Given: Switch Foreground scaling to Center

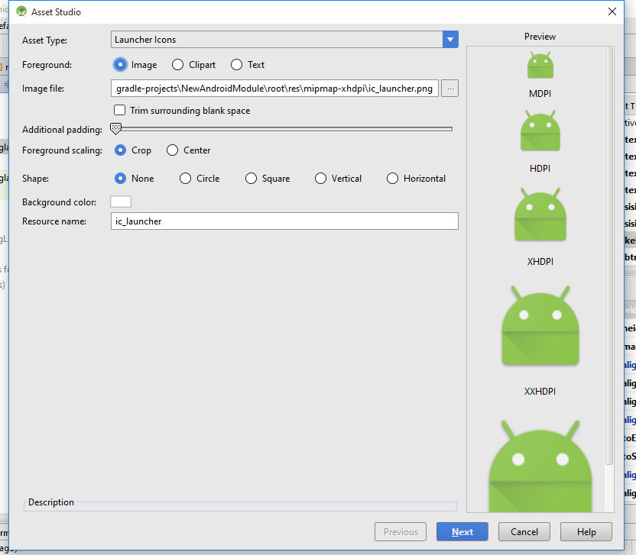Looking at the screenshot, I should [x=172, y=150].
